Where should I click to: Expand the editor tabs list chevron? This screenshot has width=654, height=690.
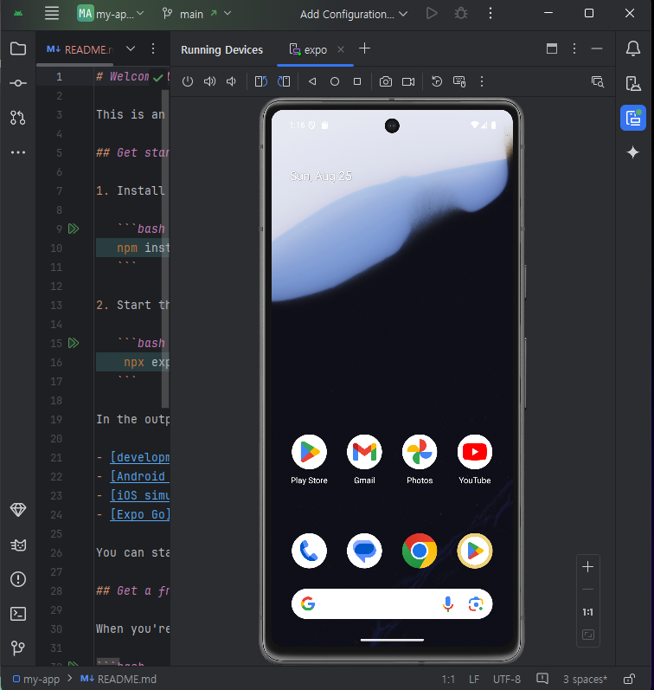tap(131, 48)
